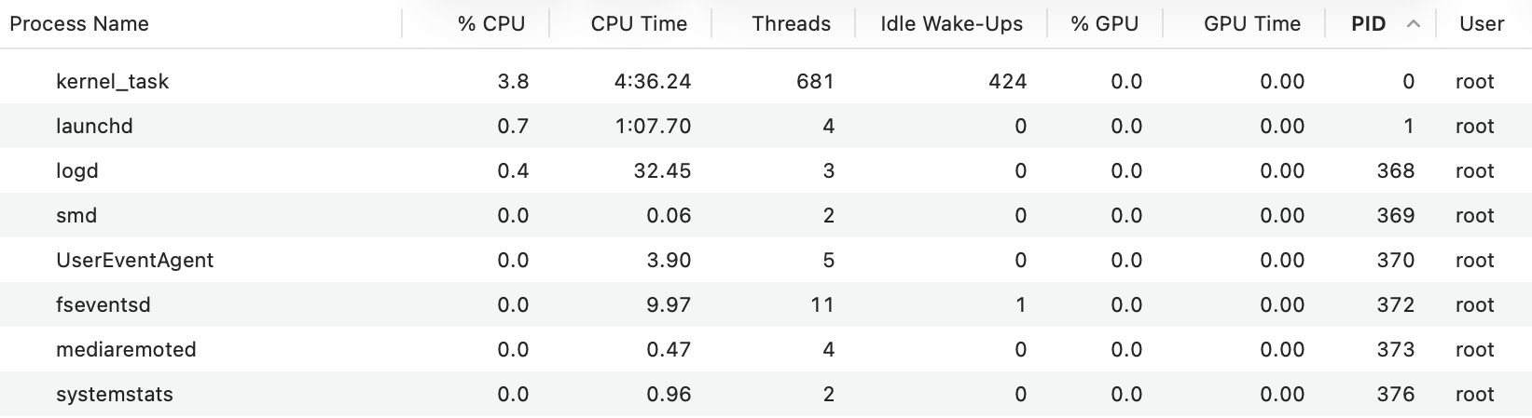Viewport: 1532px width, 418px height.
Task: Select UserEventAgent in the list
Action: (x=135, y=261)
